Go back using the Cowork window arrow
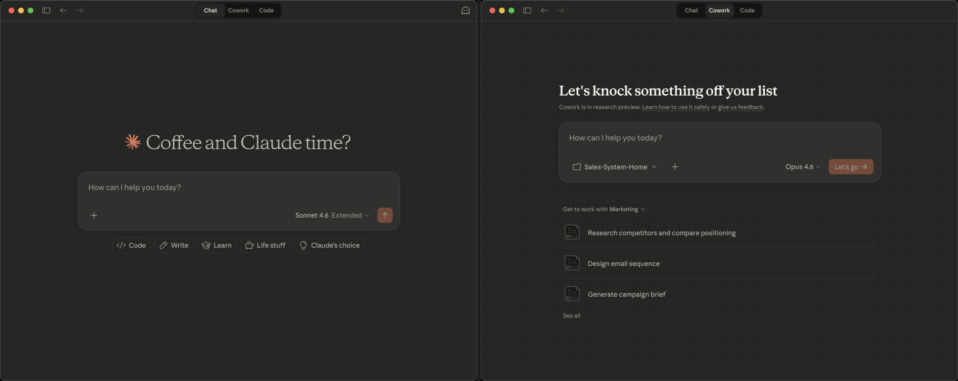The width and height of the screenshot is (958, 381). [x=544, y=10]
